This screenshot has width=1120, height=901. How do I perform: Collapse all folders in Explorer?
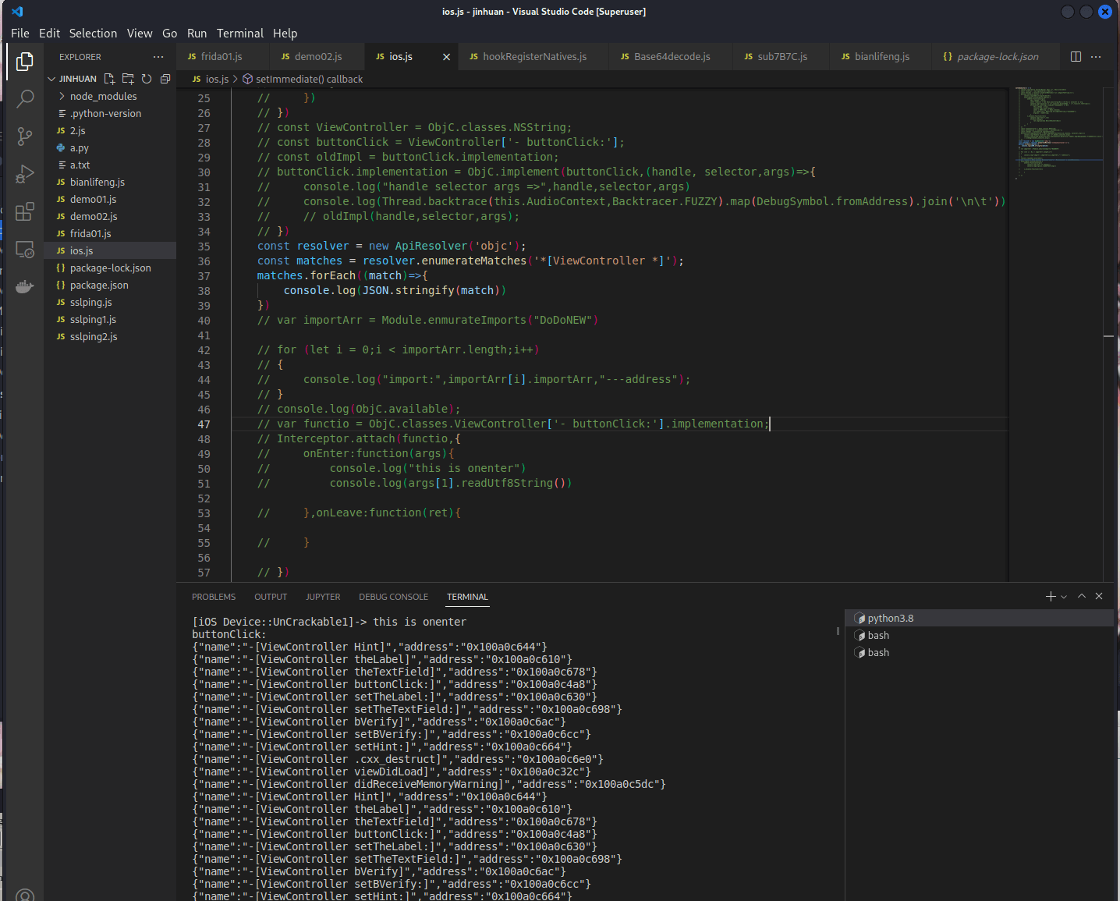tap(165, 79)
